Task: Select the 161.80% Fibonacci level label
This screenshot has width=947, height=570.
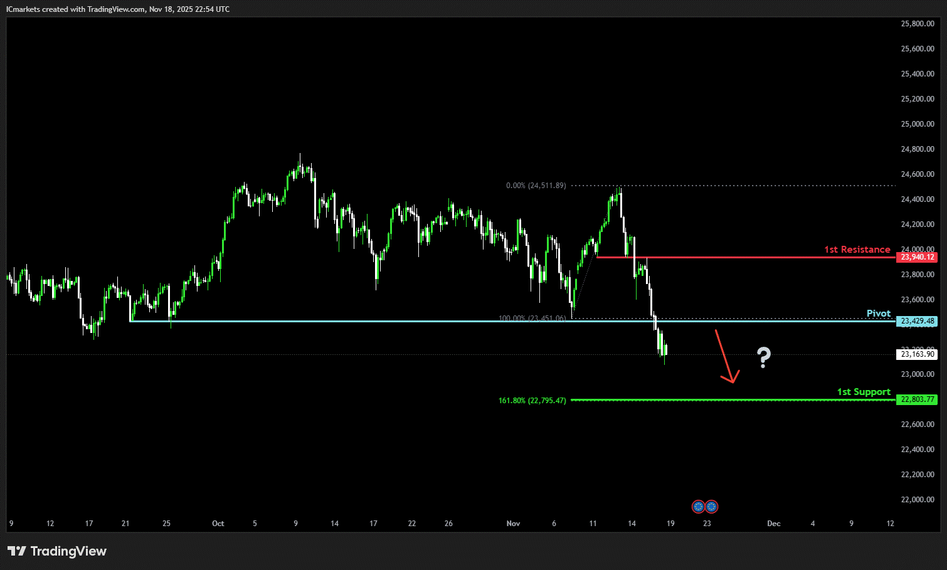Action: pyautogui.click(x=532, y=400)
